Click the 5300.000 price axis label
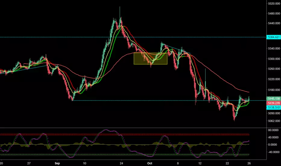This screenshot has width=281, height=166. [x=274, y=59]
